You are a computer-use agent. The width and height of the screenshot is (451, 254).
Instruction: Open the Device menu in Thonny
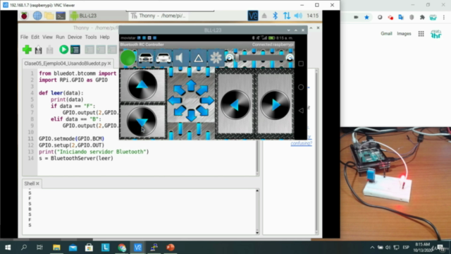75,37
